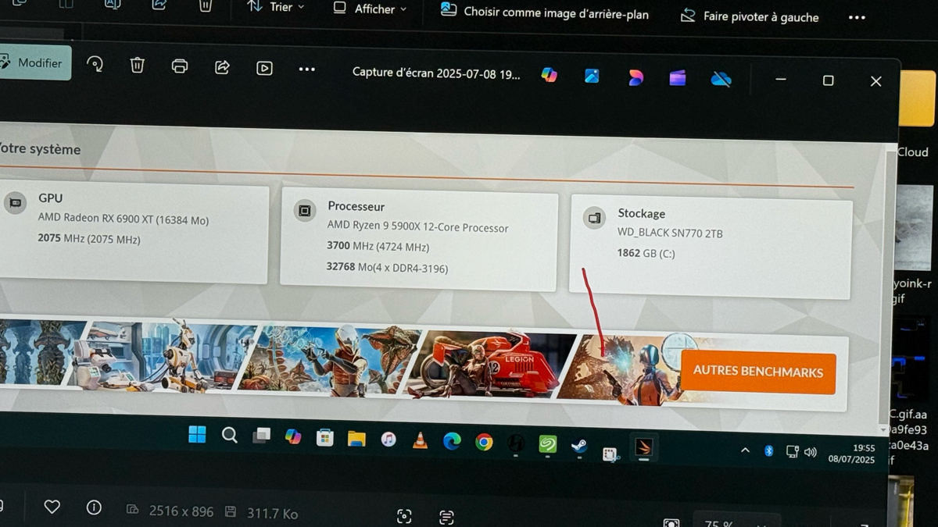Open Steam from the taskbar
Image resolution: width=938 pixels, height=527 pixels.
579,446
